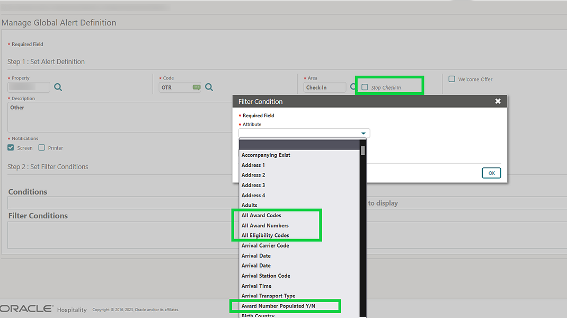
Task: Click into the Code field showing OTR
Action: pos(180,87)
